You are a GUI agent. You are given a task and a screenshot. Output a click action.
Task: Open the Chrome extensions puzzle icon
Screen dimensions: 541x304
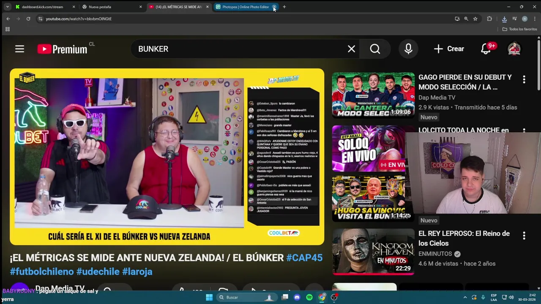tap(489, 19)
